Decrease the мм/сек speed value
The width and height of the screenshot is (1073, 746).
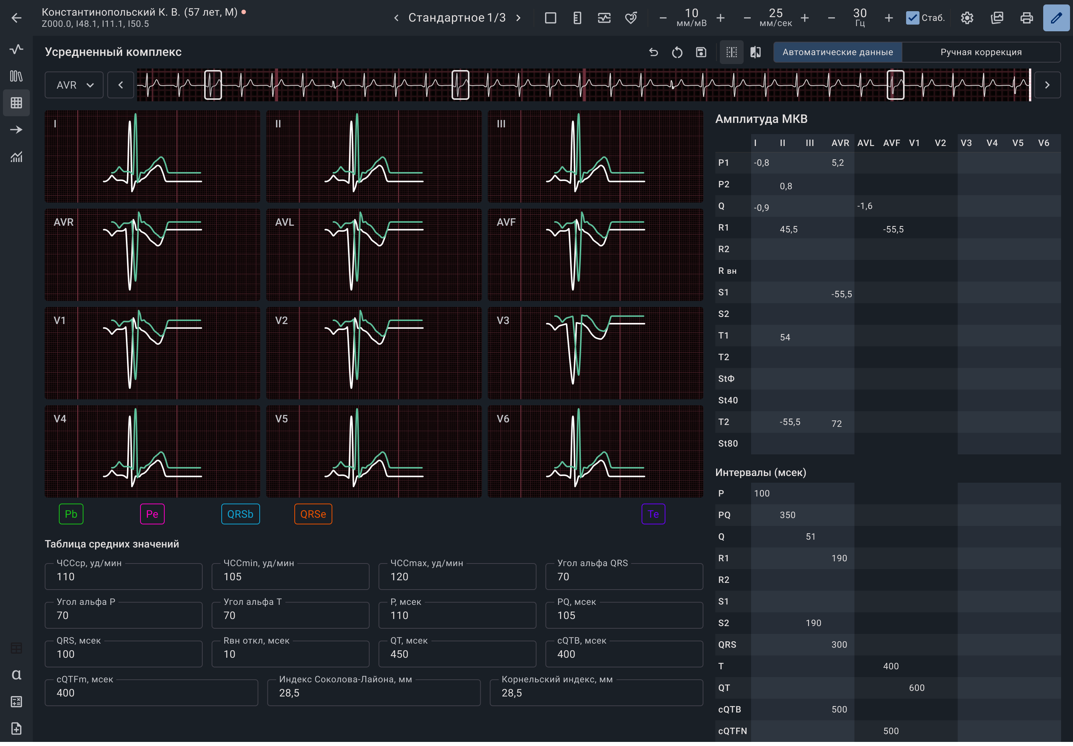pos(747,18)
